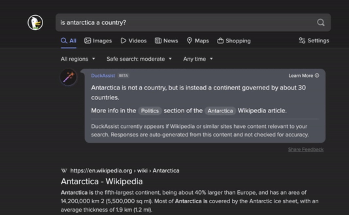Click the Wikipedia W favicon

tap(64, 171)
